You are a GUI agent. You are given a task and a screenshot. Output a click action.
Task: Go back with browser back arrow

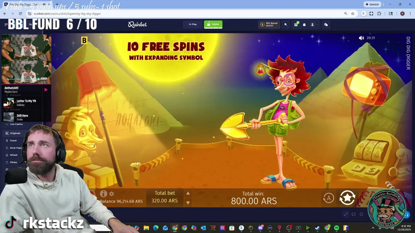[x=5, y=14]
